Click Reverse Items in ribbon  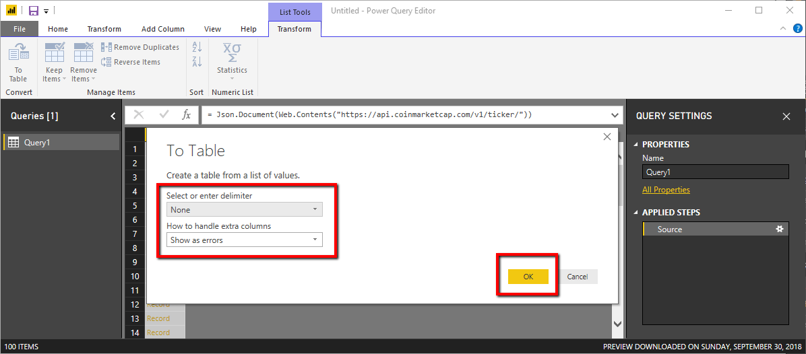point(131,62)
